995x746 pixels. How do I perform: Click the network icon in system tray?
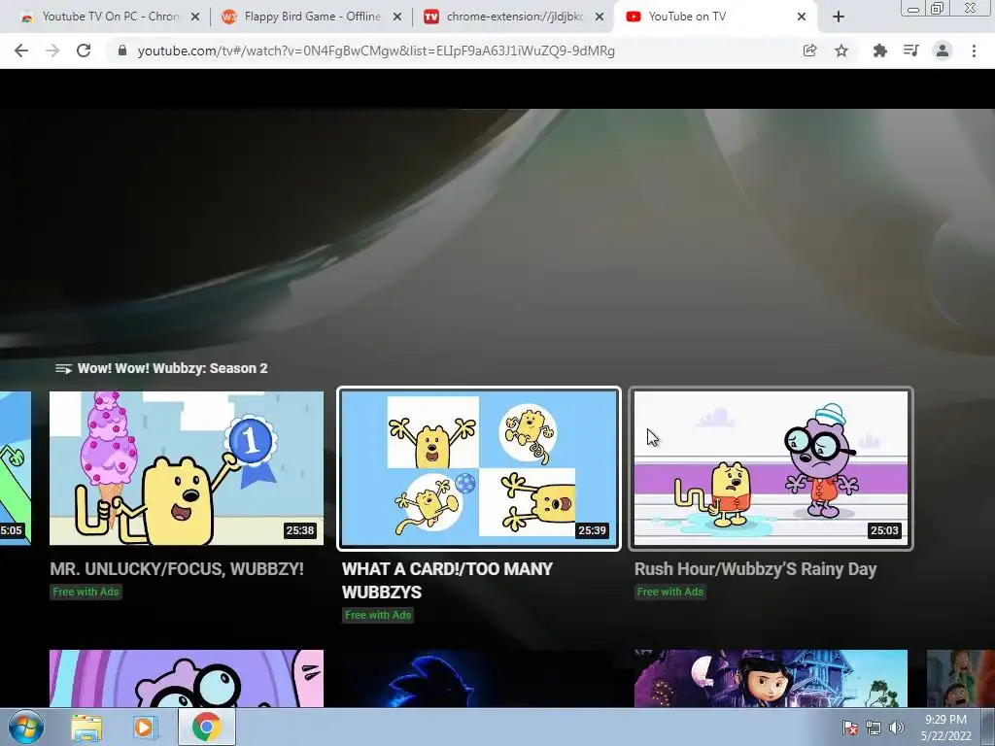[874, 728]
